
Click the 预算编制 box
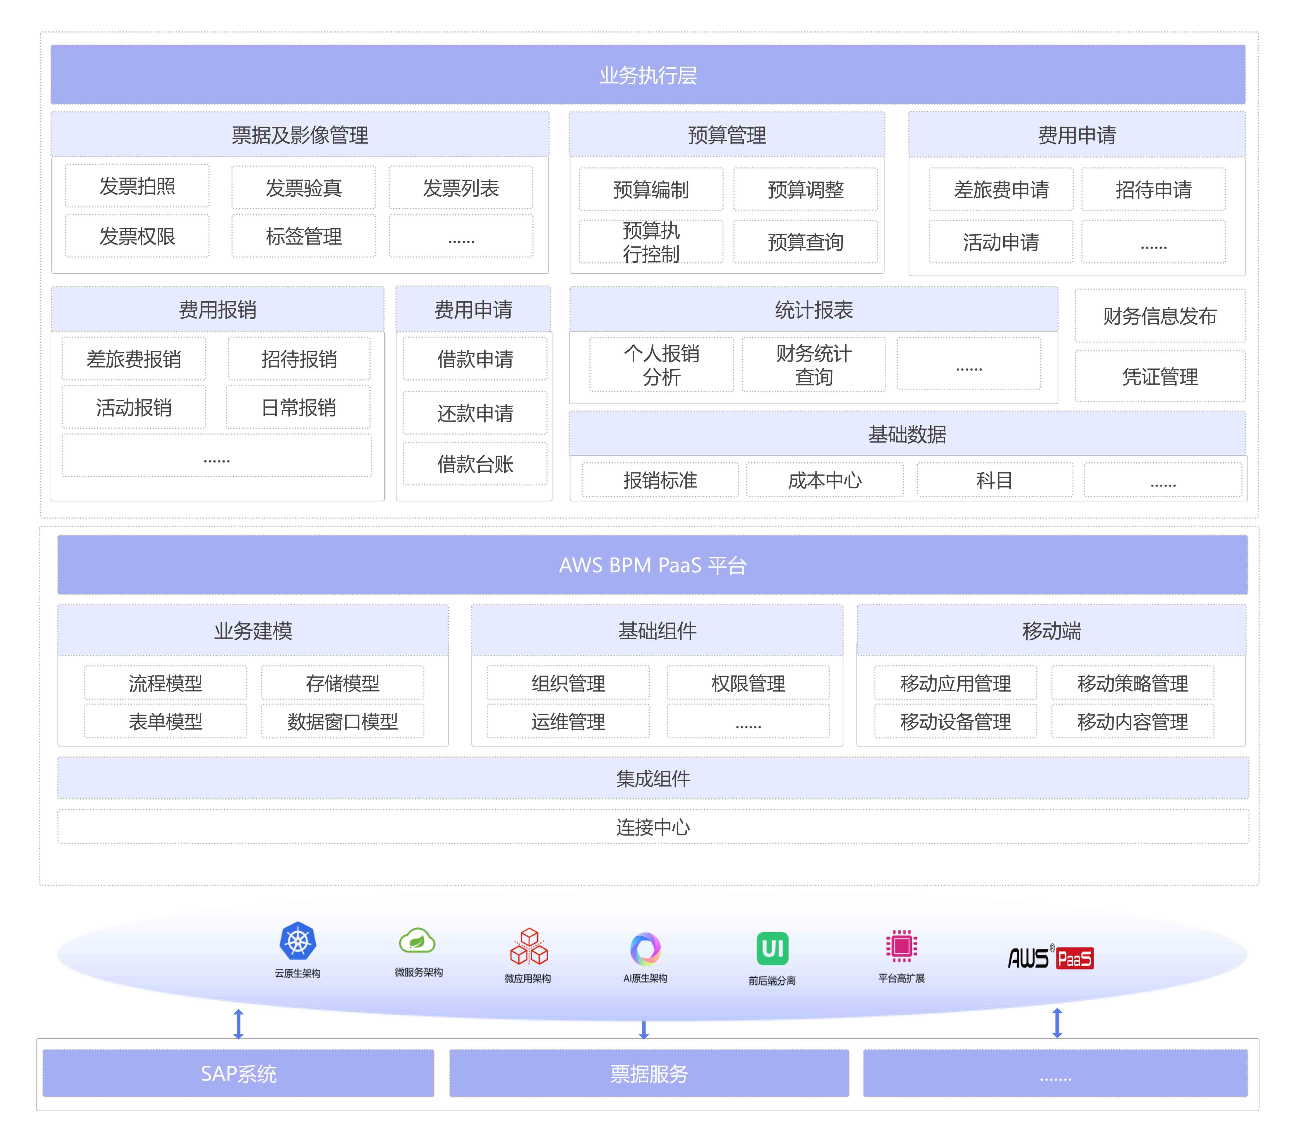coord(651,190)
